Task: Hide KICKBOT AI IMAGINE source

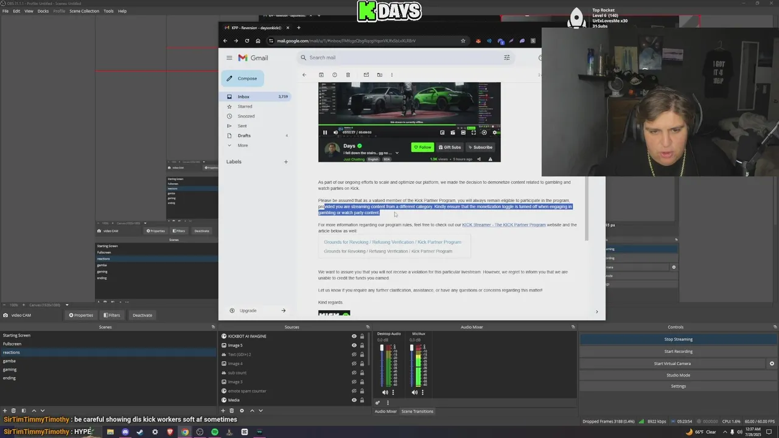Action: [354, 336]
